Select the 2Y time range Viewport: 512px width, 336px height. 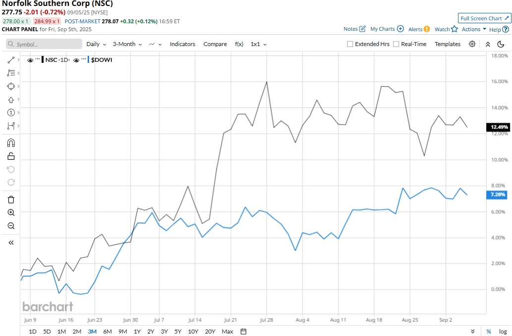click(151, 332)
